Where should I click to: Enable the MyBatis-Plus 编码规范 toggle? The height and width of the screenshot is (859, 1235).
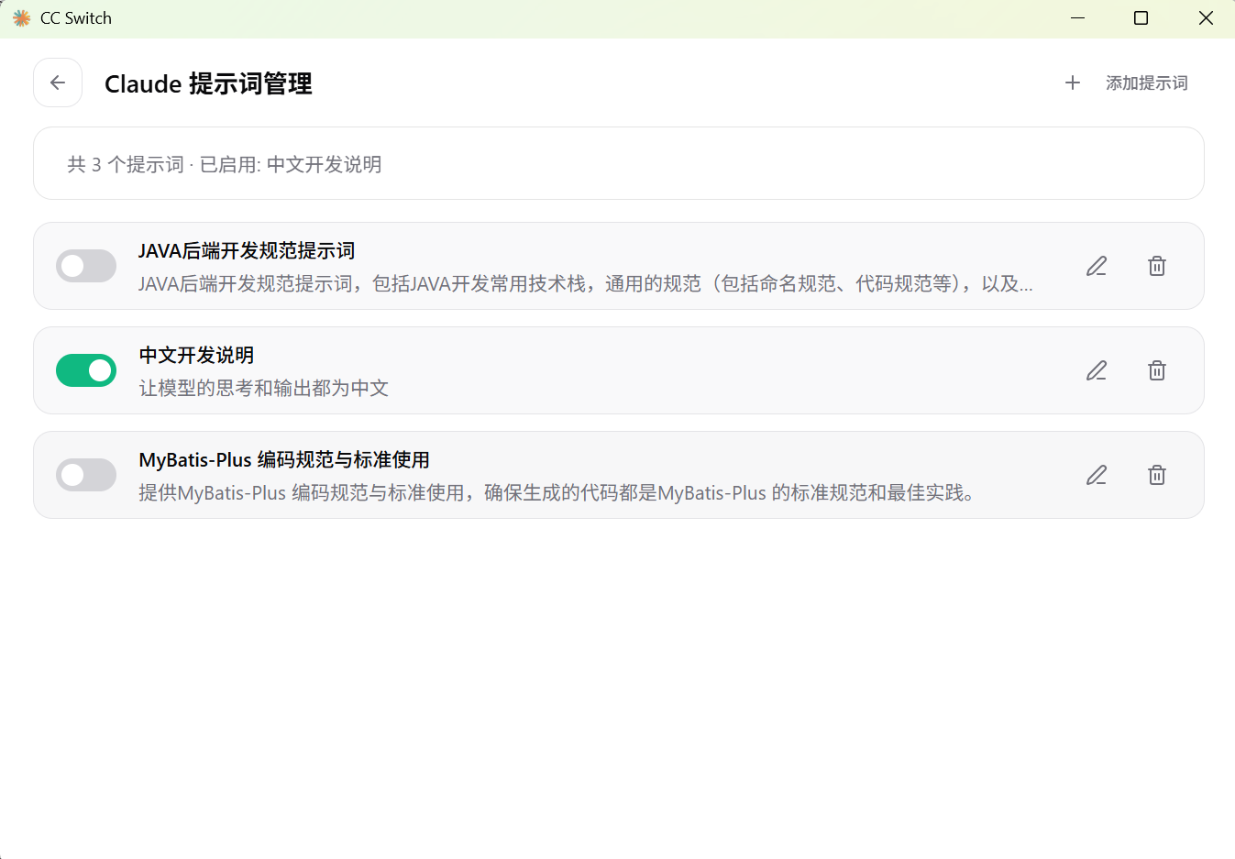pyautogui.click(x=85, y=475)
